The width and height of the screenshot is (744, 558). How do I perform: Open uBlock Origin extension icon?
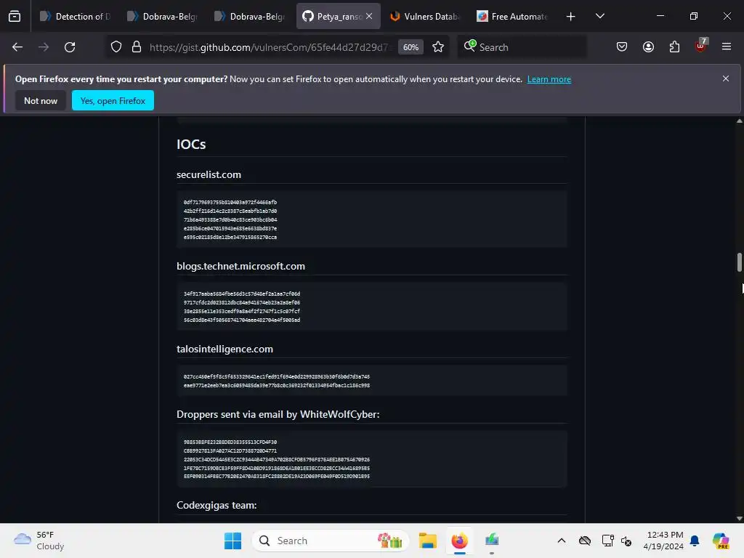coord(701,46)
